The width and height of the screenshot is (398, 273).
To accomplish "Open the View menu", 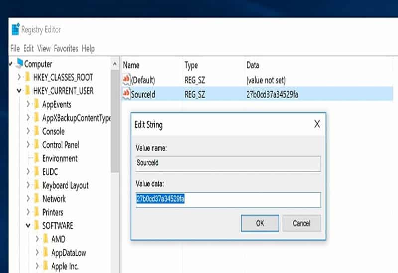I will point(44,48).
